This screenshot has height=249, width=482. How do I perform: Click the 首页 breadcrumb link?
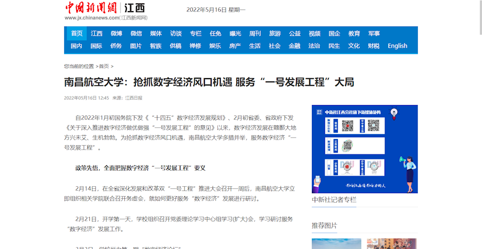[x=104, y=66]
